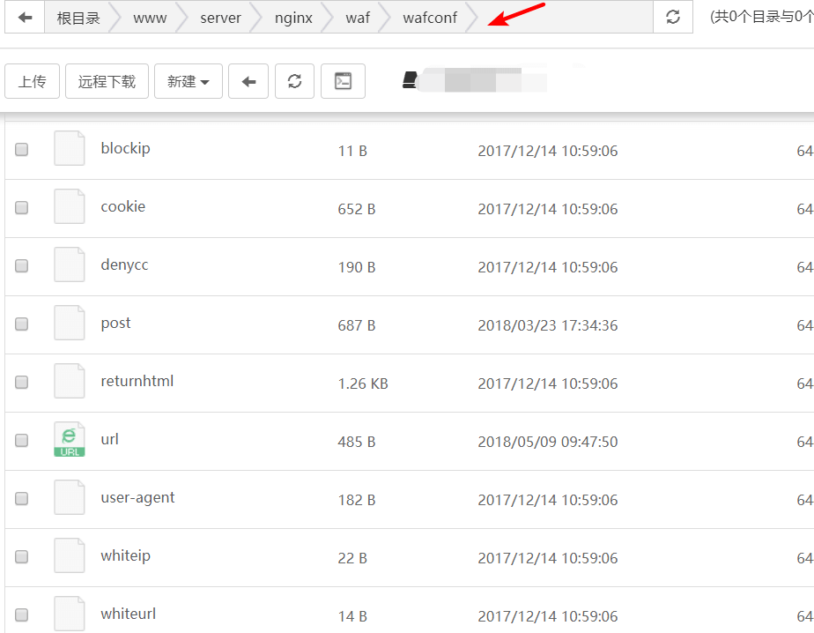Click the 11 B size of blockip

click(352, 151)
